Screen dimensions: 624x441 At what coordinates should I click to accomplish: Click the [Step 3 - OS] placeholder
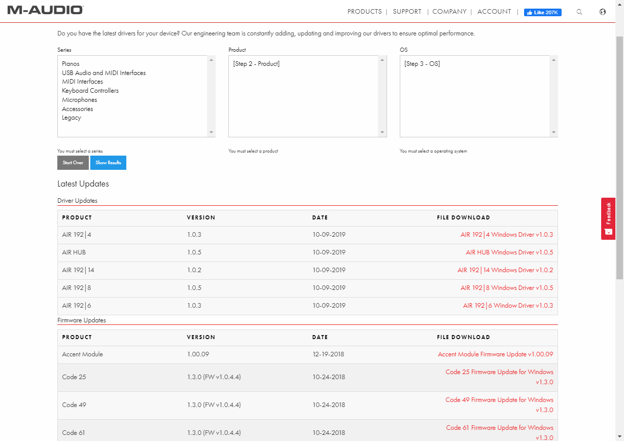(422, 64)
